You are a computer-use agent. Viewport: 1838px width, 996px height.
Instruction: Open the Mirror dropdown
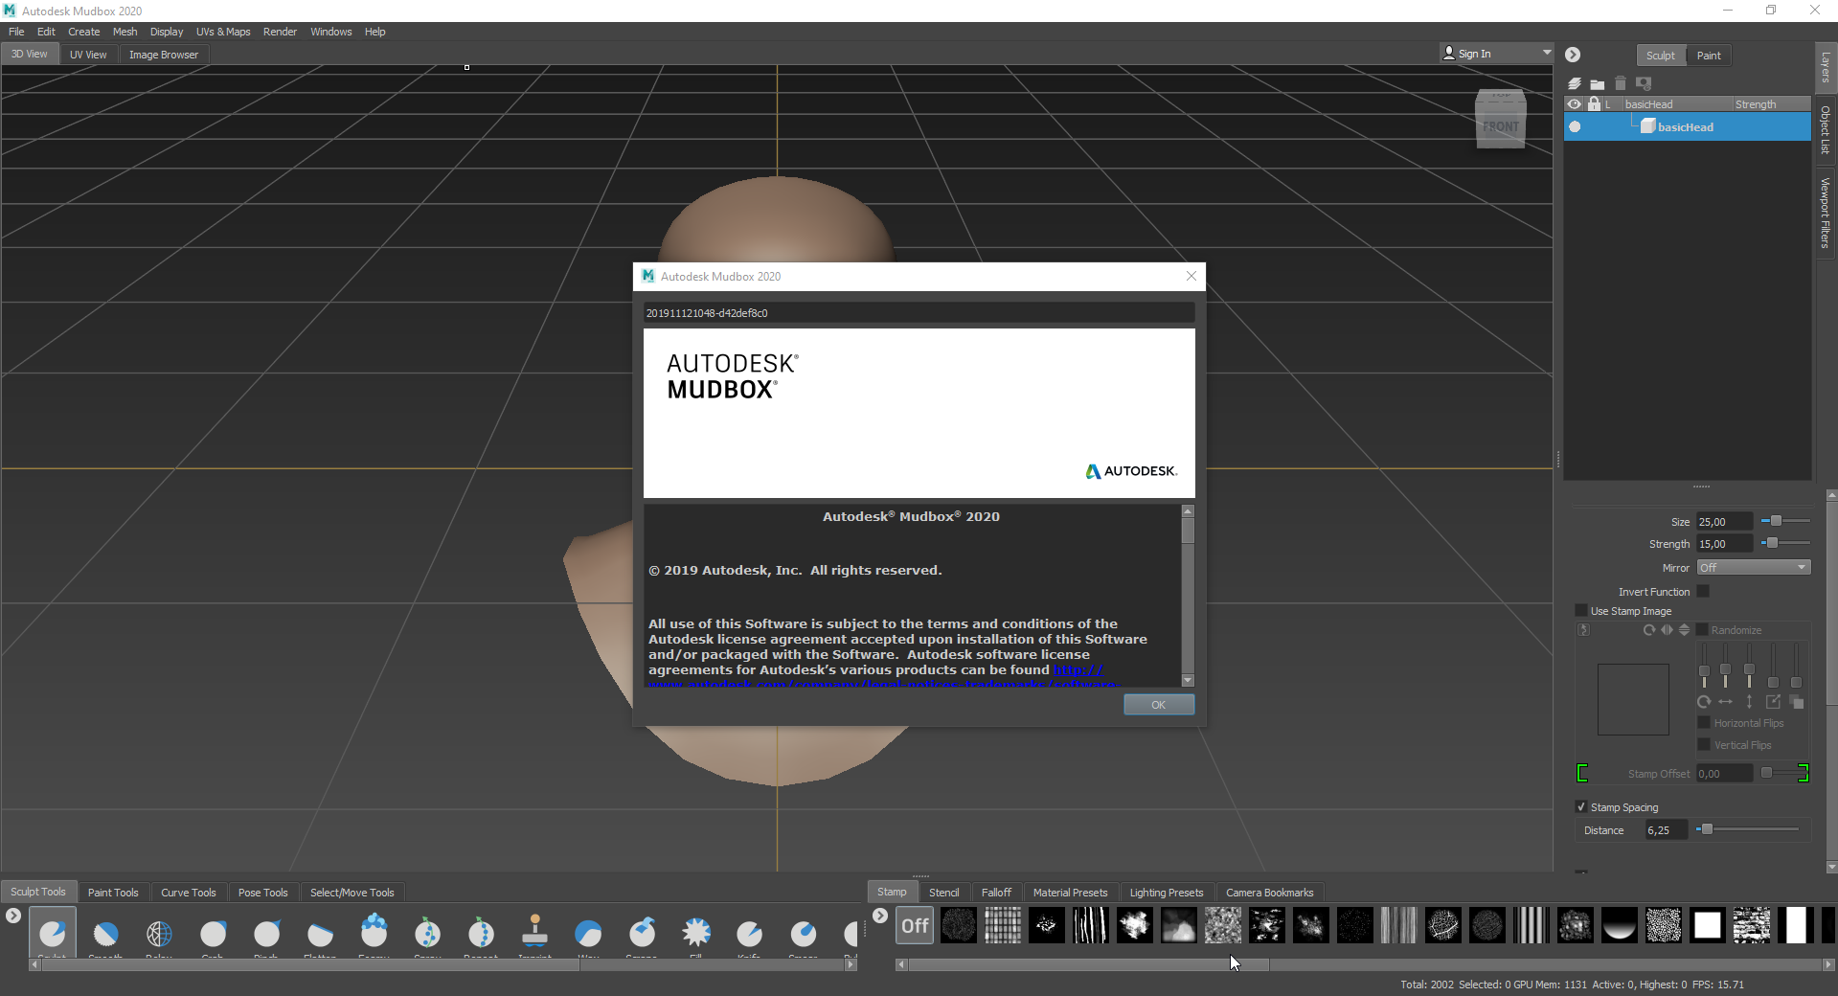[1753, 568]
